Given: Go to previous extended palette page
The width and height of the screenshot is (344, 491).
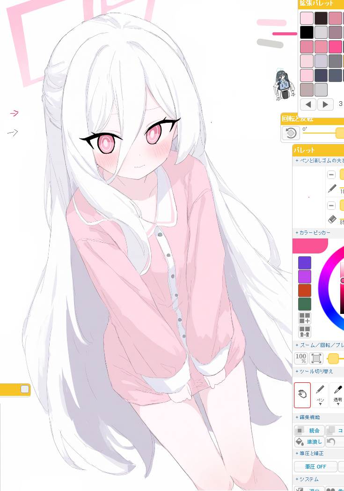Looking at the screenshot, I should pos(308,104).
